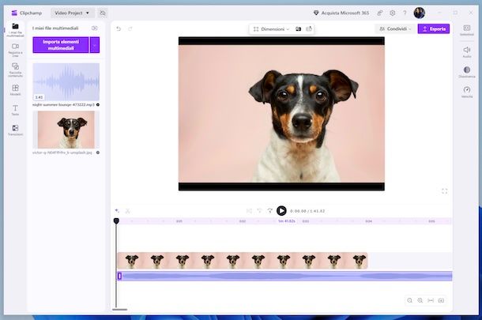This screenshot has height=320, width=482.
Task: Click the '0:00.00 / 1:41.82' timecode display
Action: tap(307, 211)
